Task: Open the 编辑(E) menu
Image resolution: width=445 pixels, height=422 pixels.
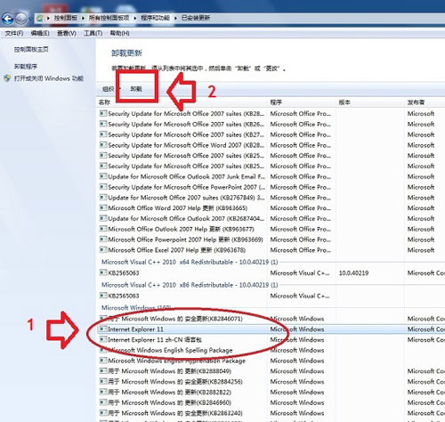Action: click(40, 33)
